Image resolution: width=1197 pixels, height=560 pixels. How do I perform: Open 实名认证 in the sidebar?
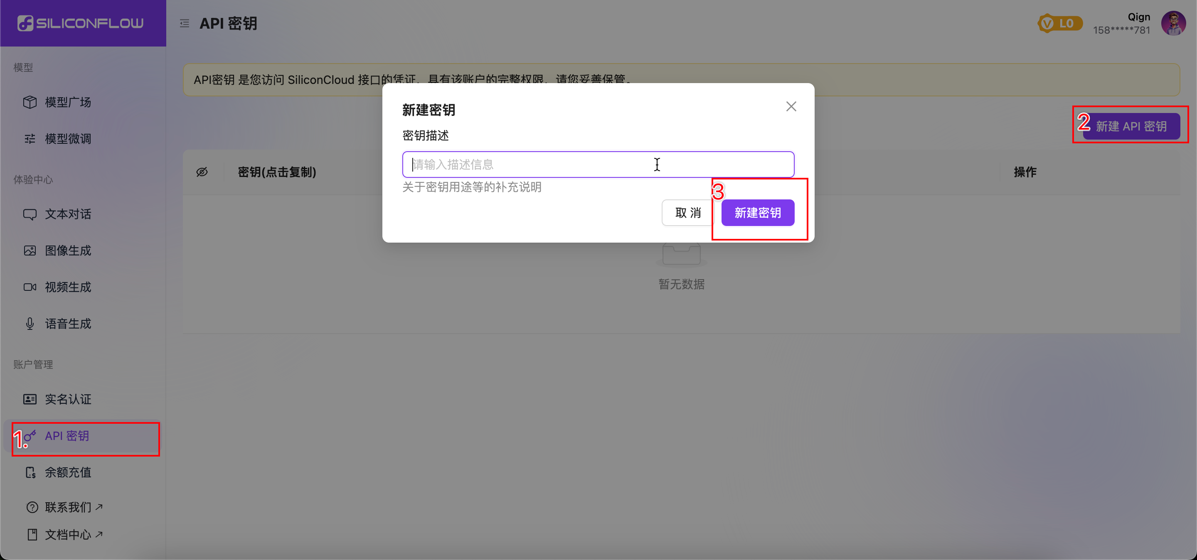(68, 399)
